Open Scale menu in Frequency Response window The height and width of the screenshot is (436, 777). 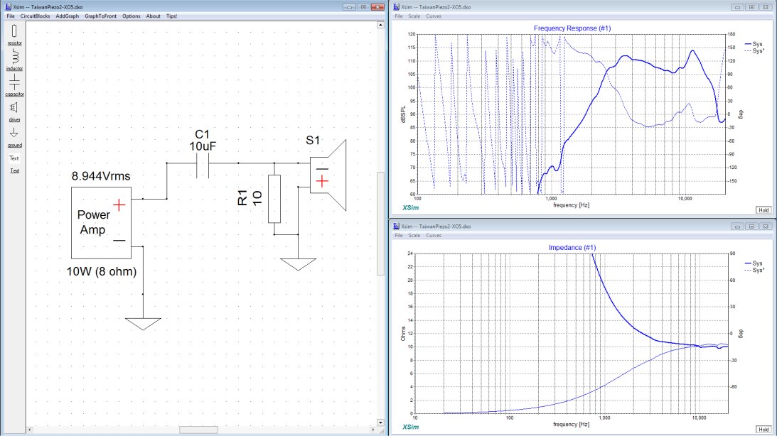click(414, 16)
